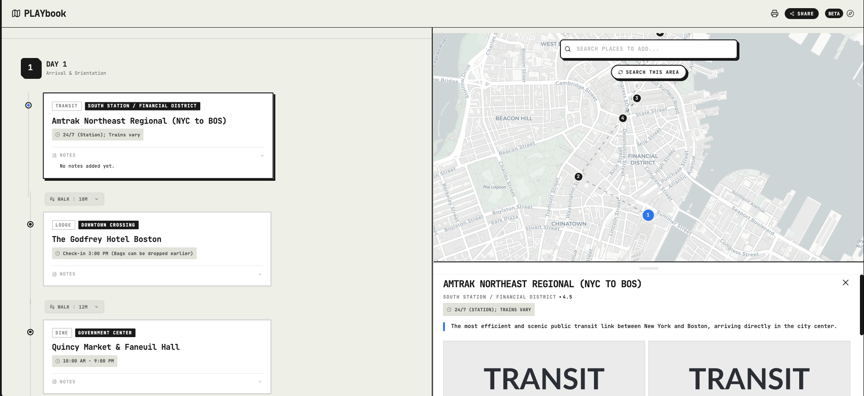Click the compass icon in header
864x396 pixels.
coord(850,14)
